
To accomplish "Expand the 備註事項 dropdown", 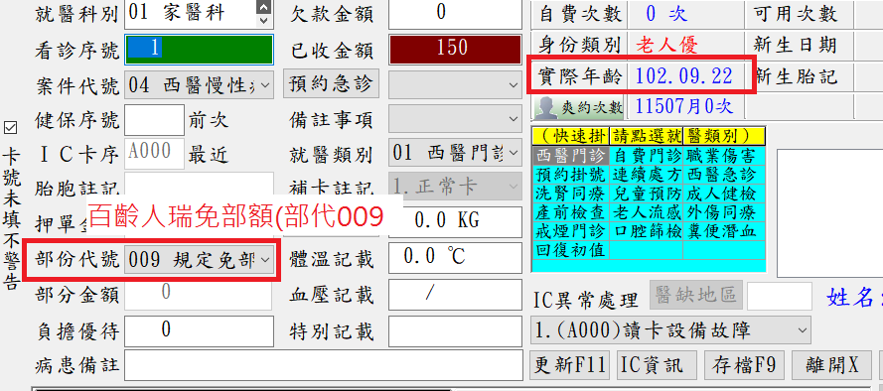I will [x=455, y=119].
